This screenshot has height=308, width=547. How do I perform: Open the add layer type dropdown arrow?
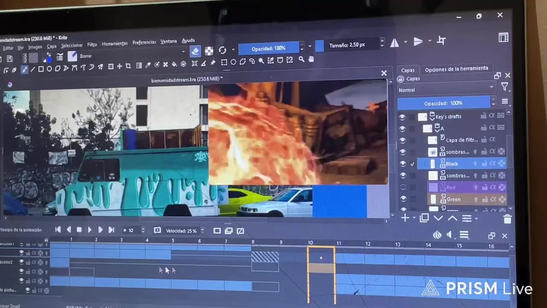pos(414,218)
